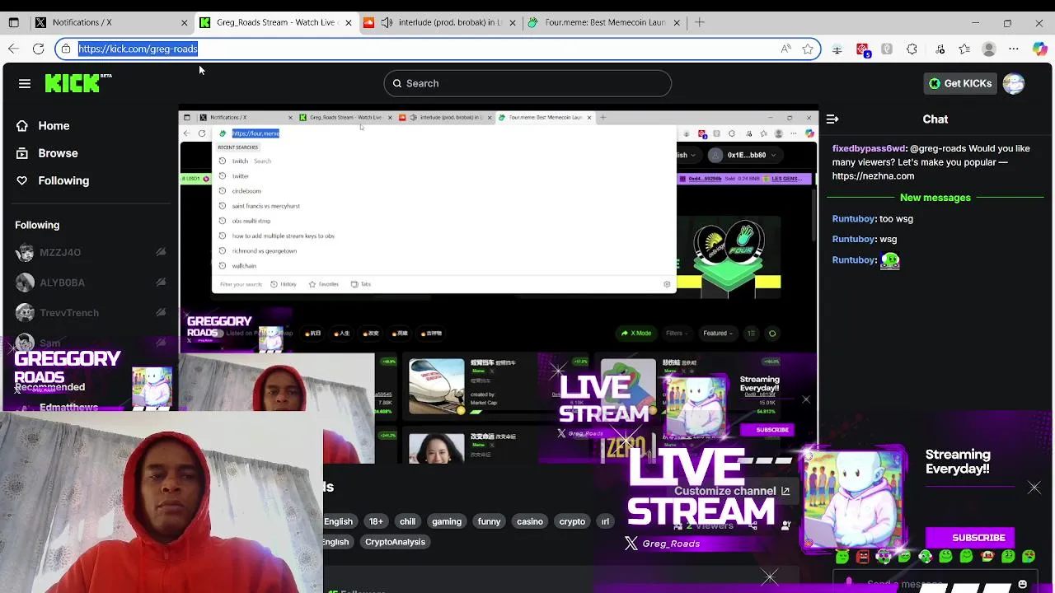Open the Kick hamburger menu
1055x593 pixels.
click(25, 83)
